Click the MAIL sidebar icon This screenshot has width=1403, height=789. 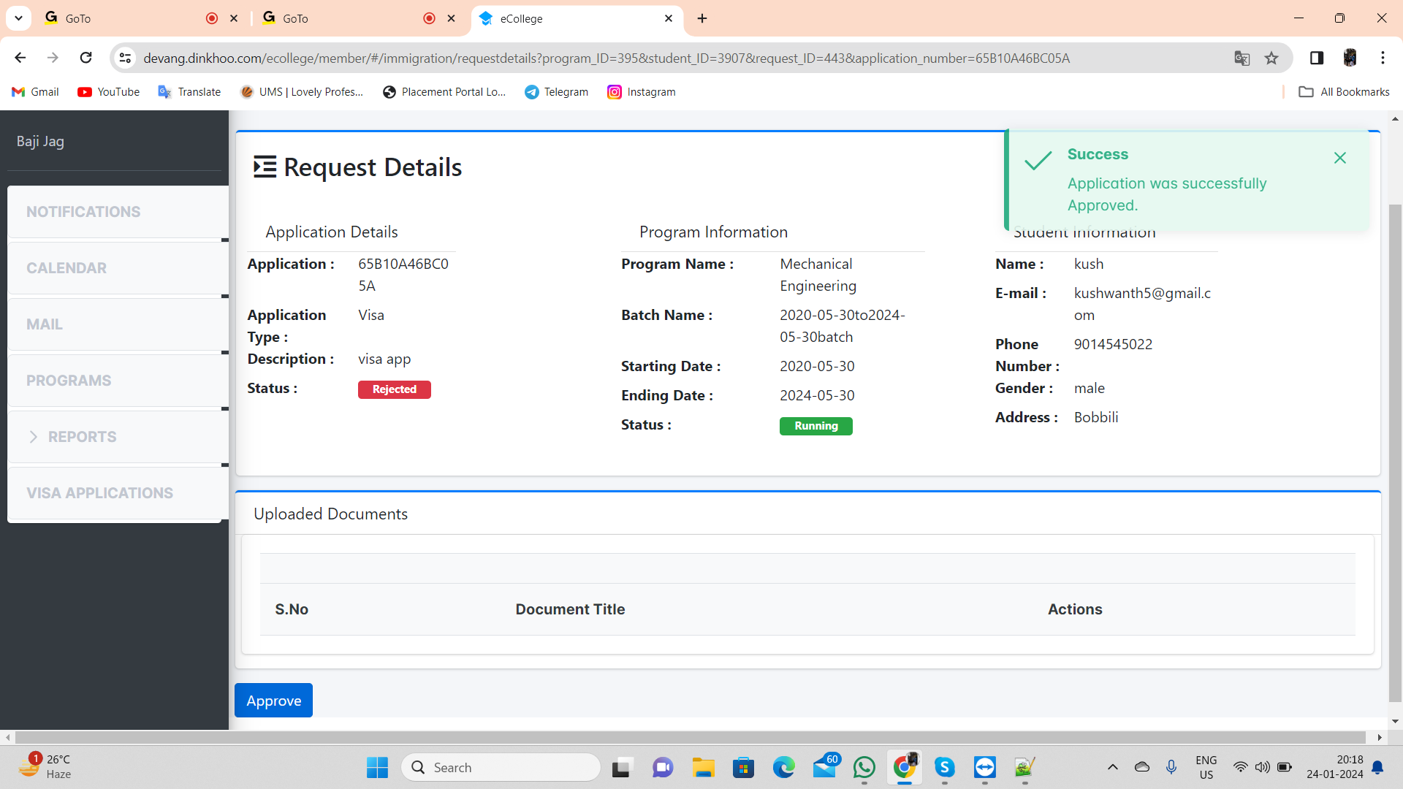click(115, 324)
